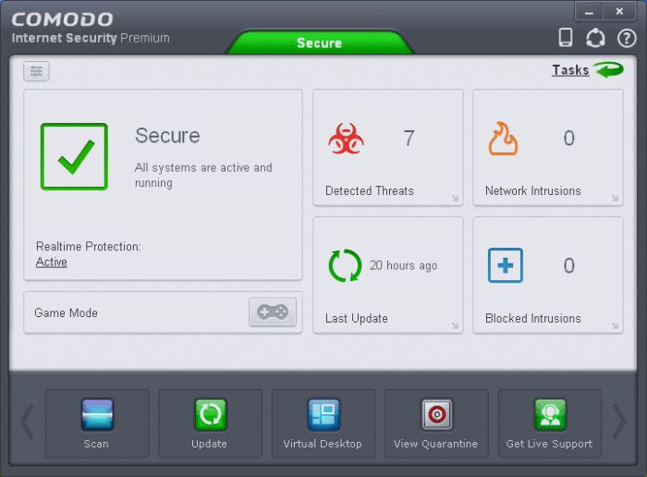Launch Virtual Desktop from bottom bar
The height and width of the screenshot is (477, 647).
[x=323, y=423]
